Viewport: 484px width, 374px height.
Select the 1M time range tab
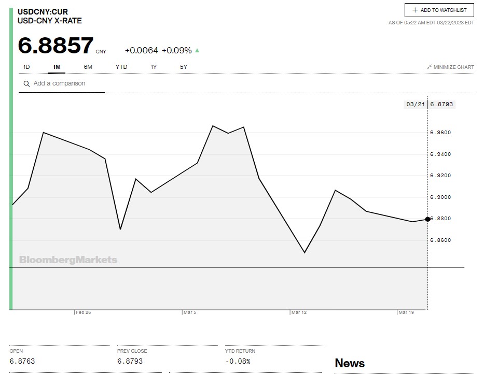click(x=57, y=67)
